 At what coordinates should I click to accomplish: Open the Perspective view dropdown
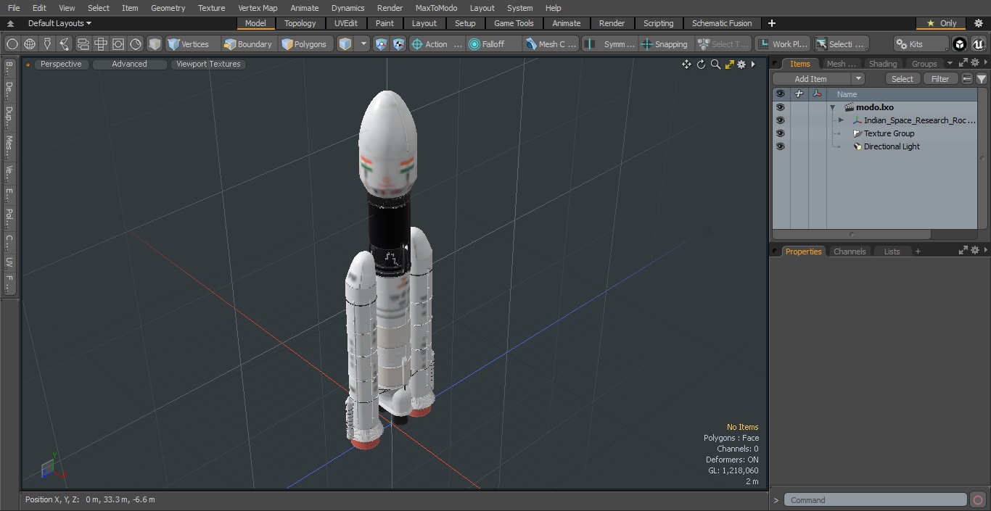61,65
